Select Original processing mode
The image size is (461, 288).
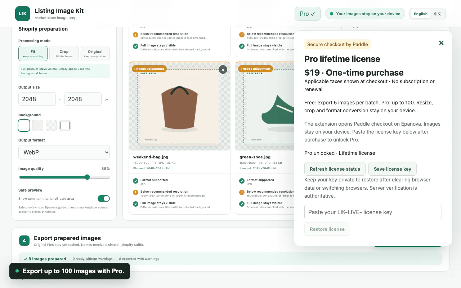pos(95,53)
